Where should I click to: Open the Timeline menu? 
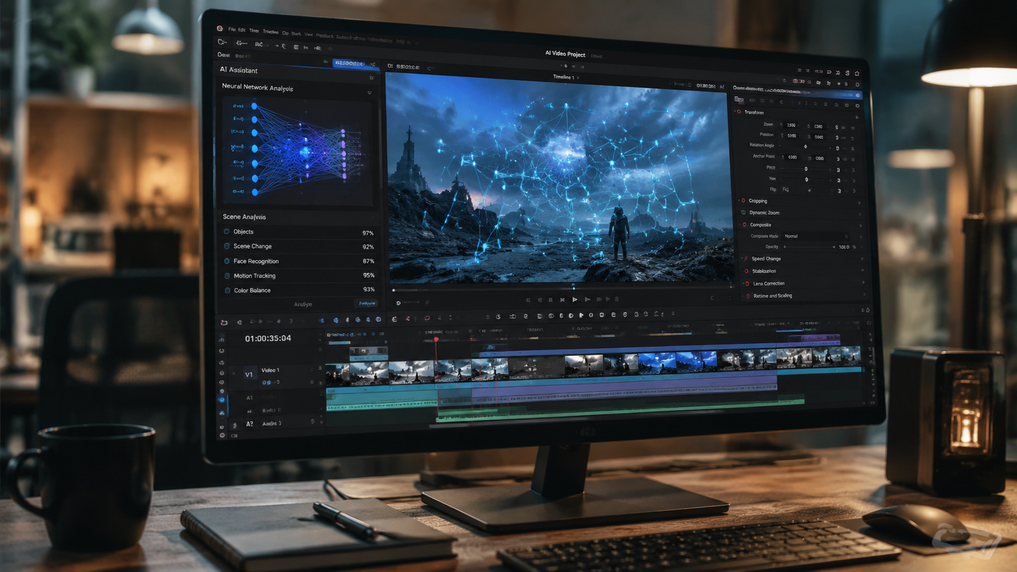point(271,32)
